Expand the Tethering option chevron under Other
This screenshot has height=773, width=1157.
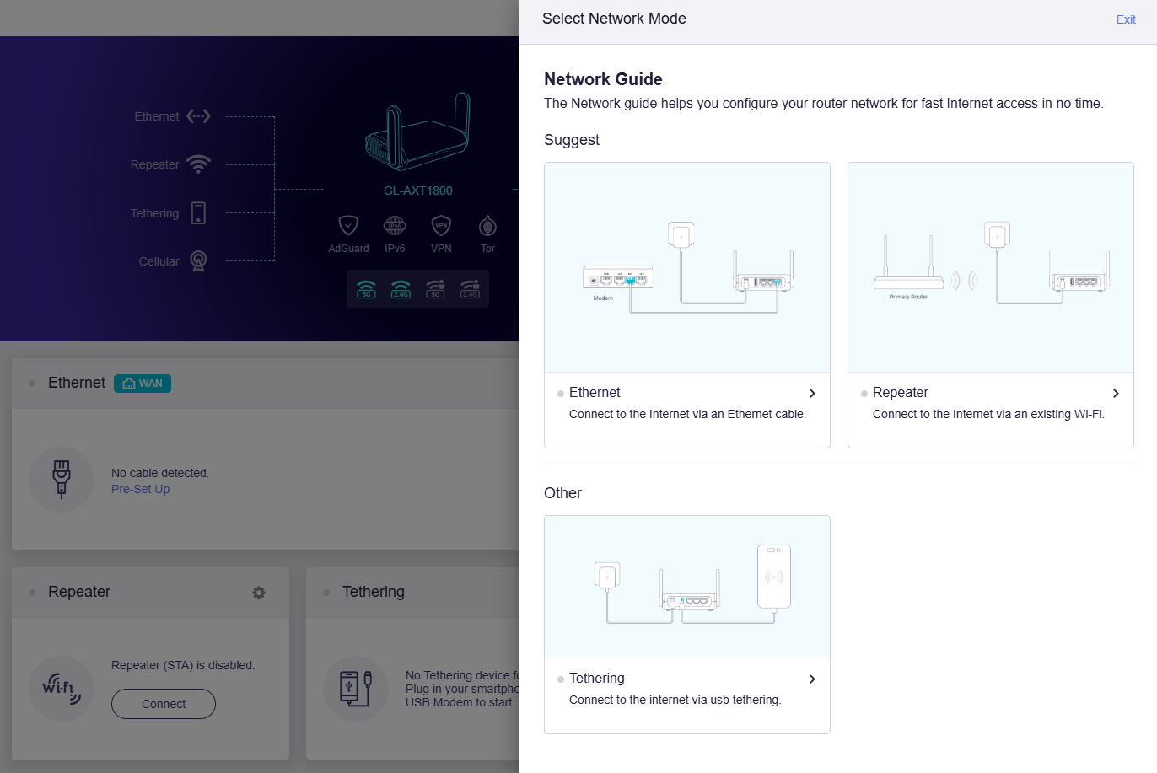812,679
